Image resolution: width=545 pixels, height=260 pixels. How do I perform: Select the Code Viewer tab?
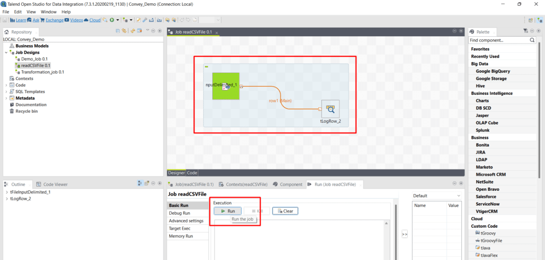click(52, 184)
